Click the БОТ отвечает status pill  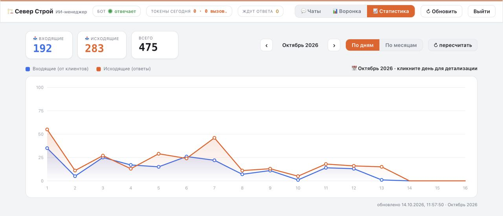pyautogui.click(x=116, y=11)
